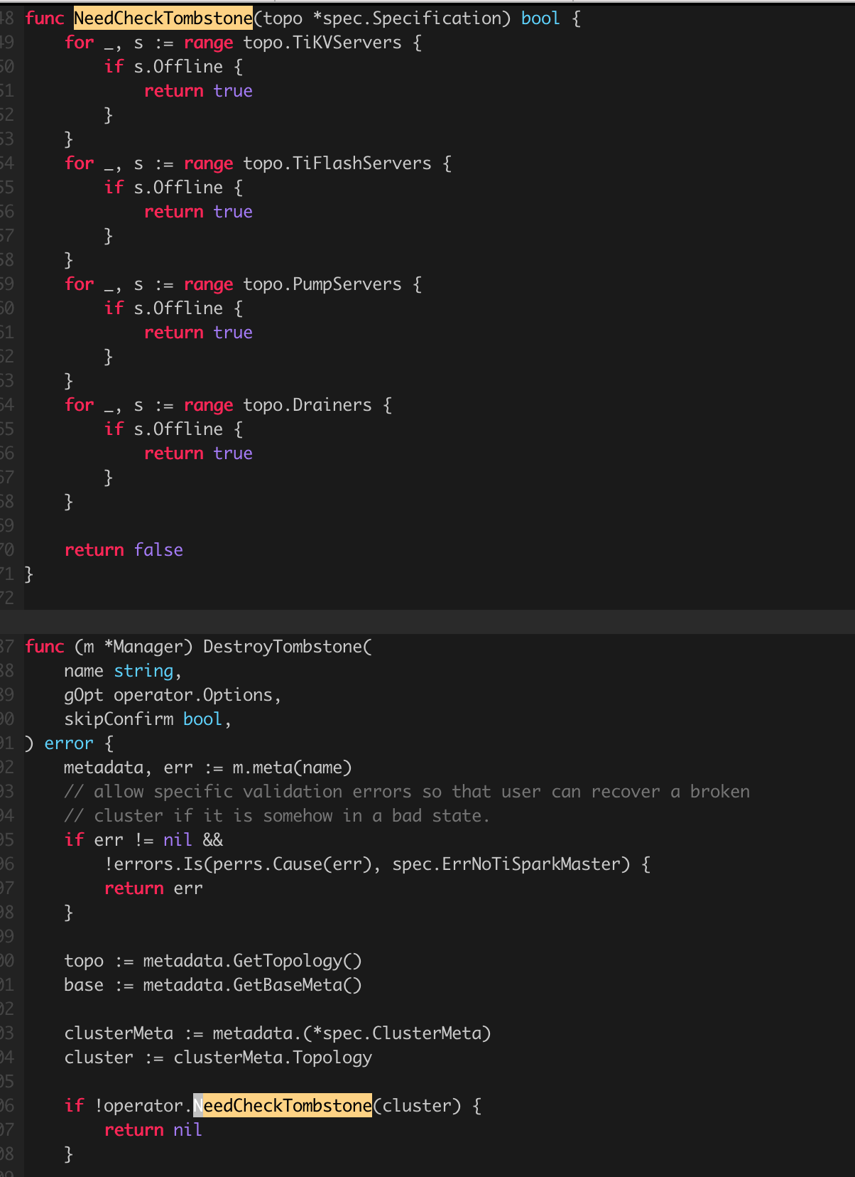Click 'metadata.GetBaseMeta()' in the base assignment
The width and height of the screenshot is (855, 1177).
click(253, 985)
